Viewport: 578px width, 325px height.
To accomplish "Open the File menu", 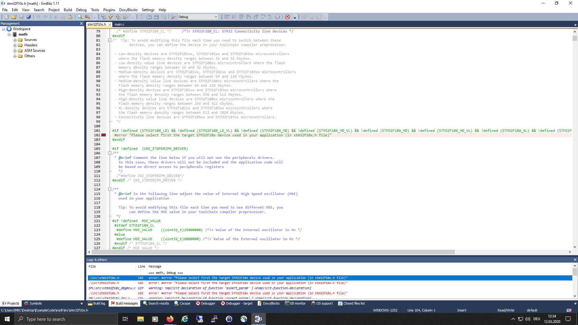I will [x=5, y=10].
